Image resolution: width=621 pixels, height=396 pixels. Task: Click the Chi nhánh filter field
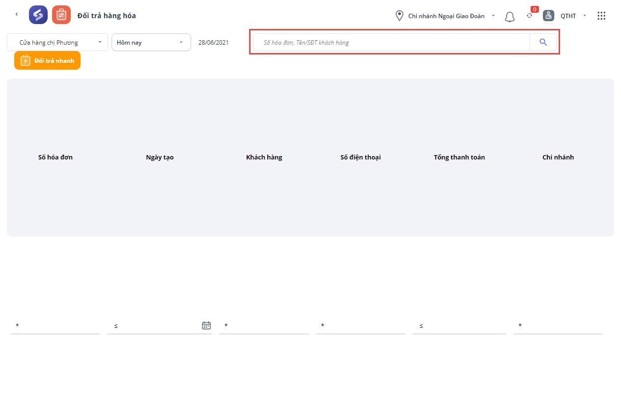tap(558, 326)
